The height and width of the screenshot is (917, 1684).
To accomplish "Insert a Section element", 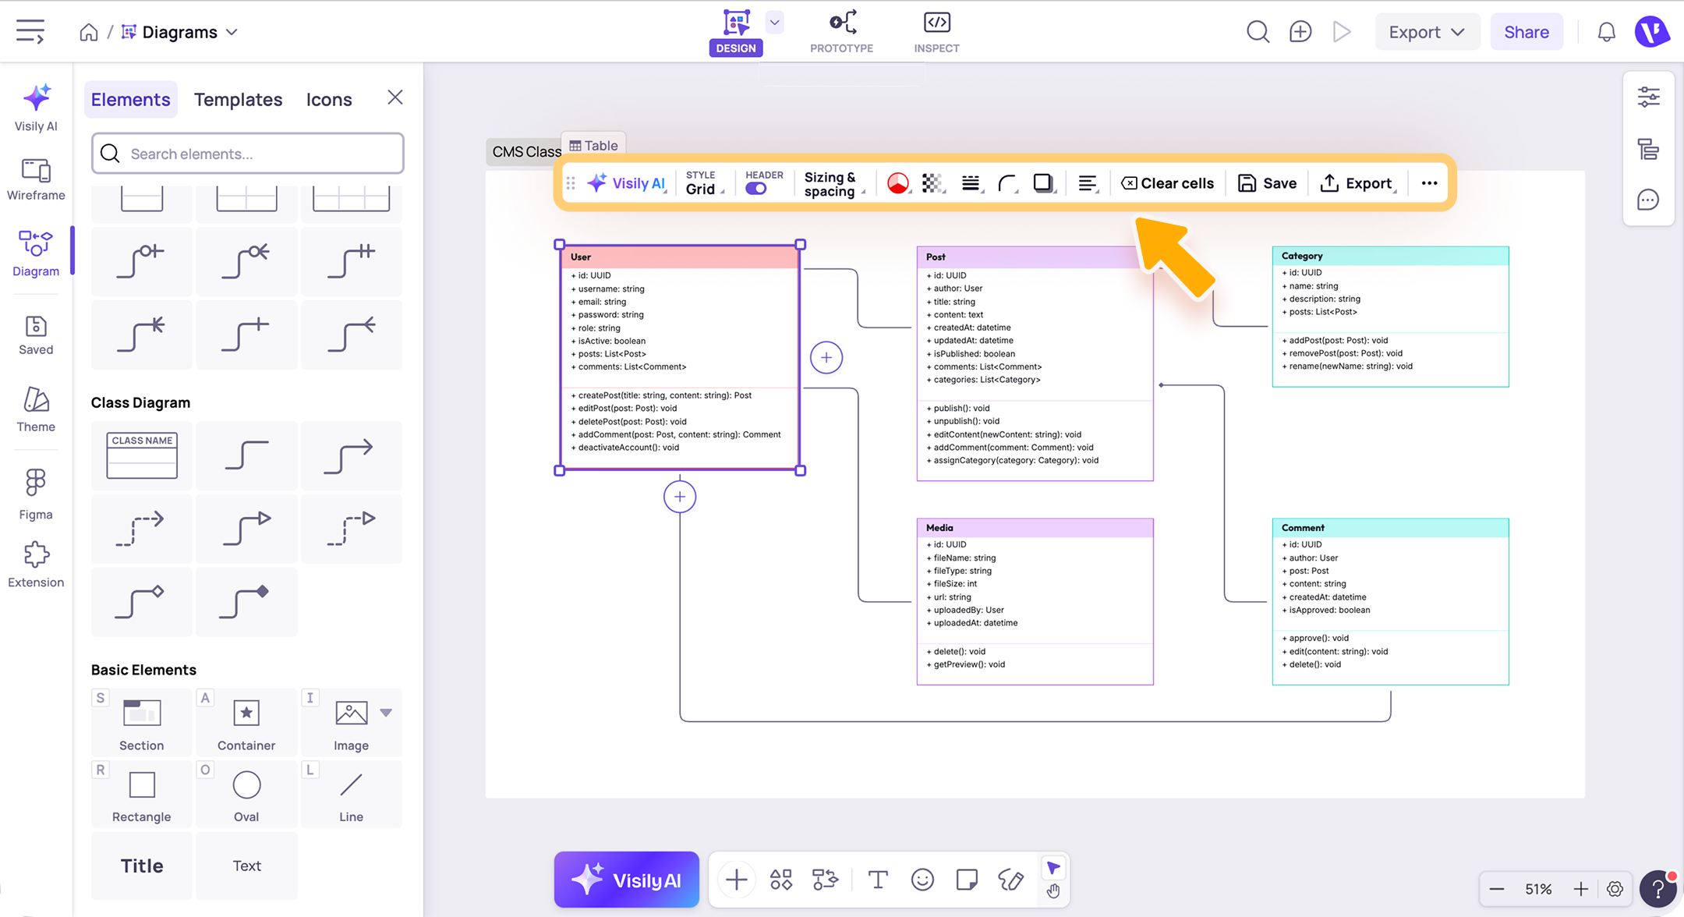I will tap(142, 722).
